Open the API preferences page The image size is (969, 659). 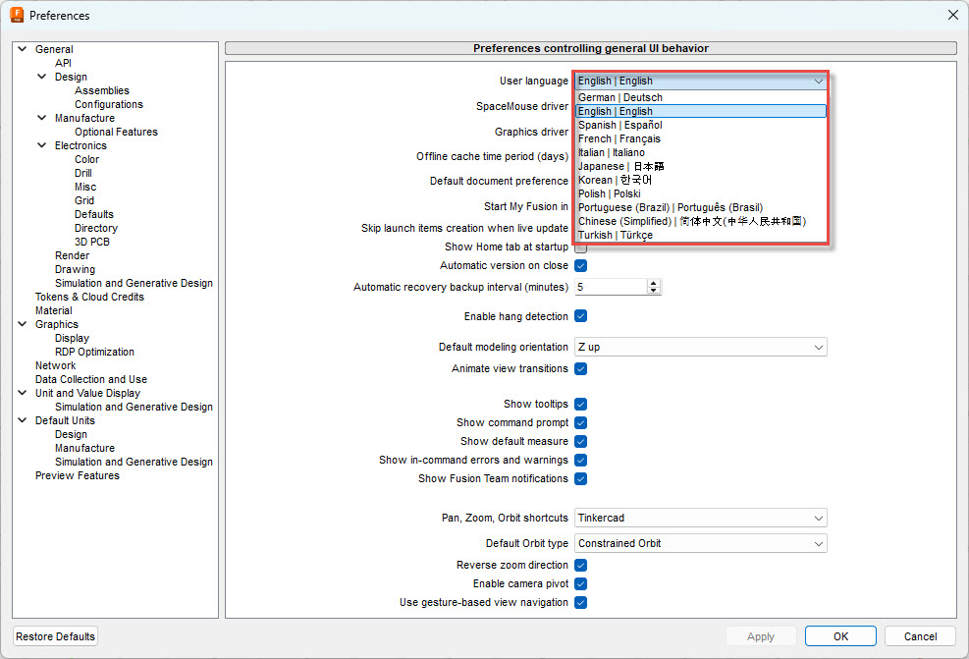(63, 63)
